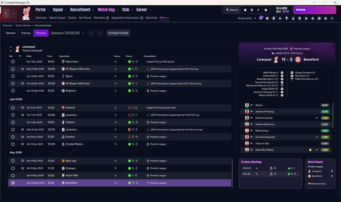341x202 pixels.
Task: Open the calendar shortcut icon
Action: click(319, 18)
